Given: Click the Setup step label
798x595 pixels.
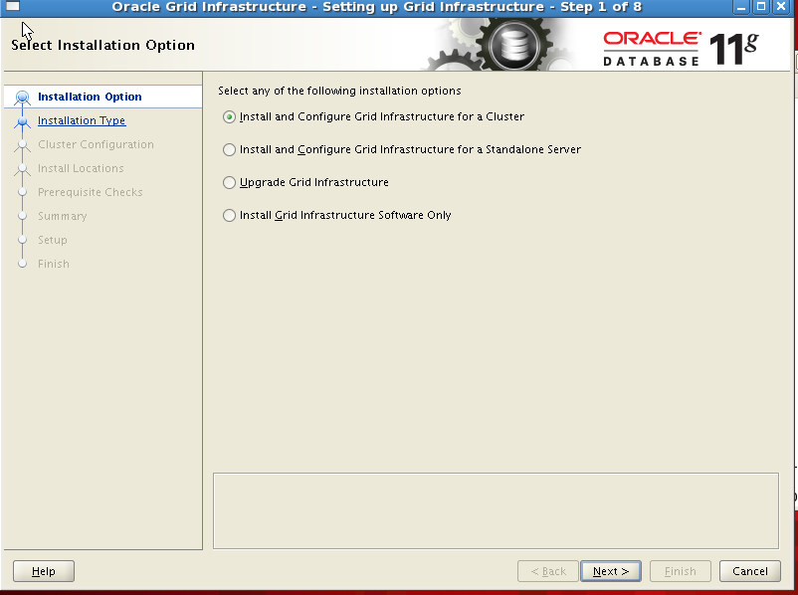Looking at the screenshot, I should pyautogui.click(x=53, y=240).
